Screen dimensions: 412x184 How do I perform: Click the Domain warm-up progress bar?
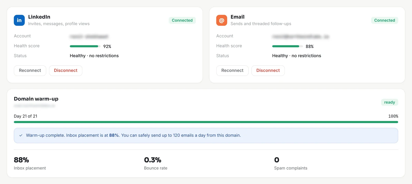pos(206,122)
